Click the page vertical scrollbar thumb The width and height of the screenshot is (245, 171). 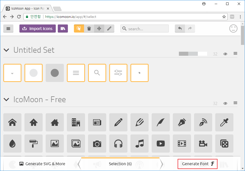point(242,35)
